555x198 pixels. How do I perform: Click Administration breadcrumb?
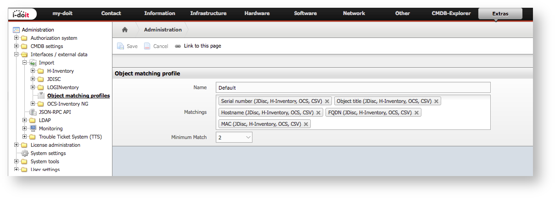163,30
